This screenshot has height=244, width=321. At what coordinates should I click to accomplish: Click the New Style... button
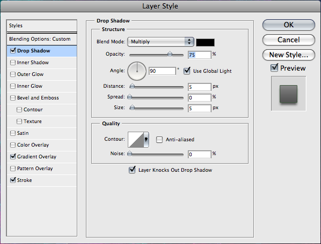[x=289, y=55]
